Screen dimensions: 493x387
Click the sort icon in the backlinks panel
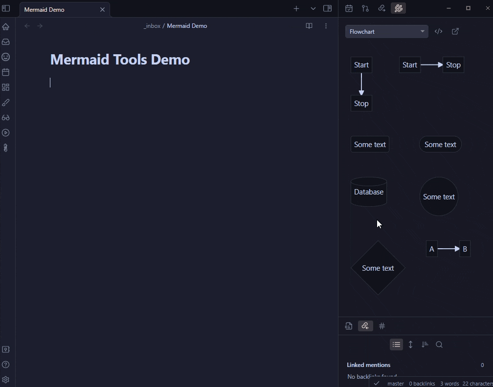[425, 344]
